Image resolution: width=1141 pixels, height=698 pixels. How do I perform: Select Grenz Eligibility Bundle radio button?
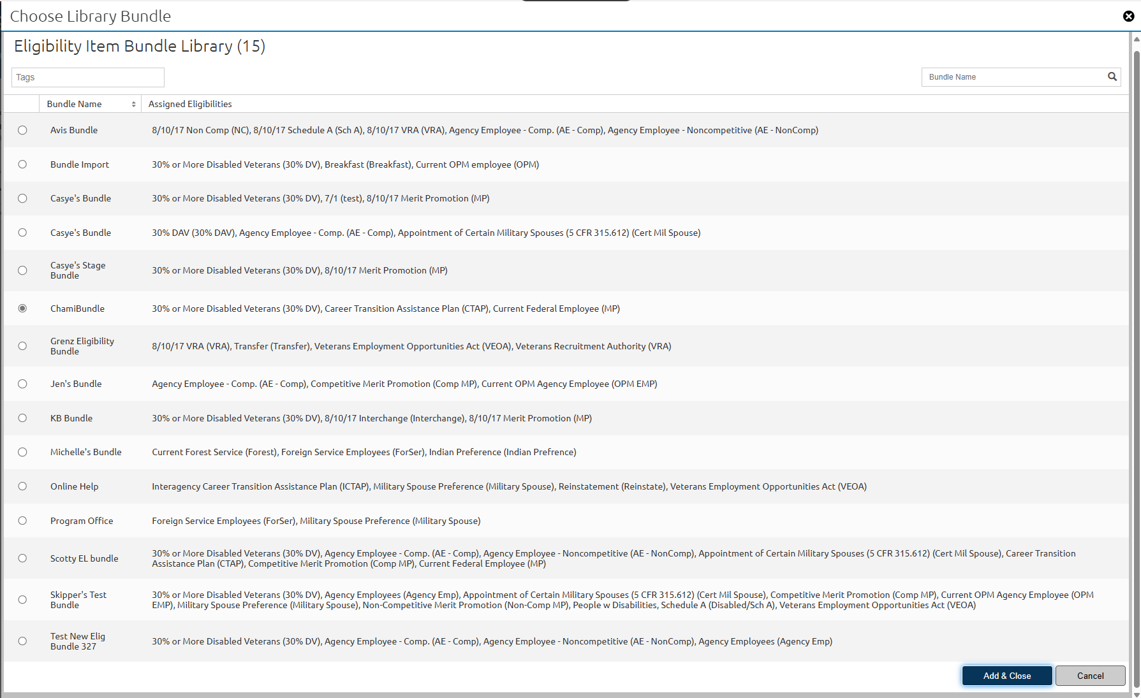22,346
